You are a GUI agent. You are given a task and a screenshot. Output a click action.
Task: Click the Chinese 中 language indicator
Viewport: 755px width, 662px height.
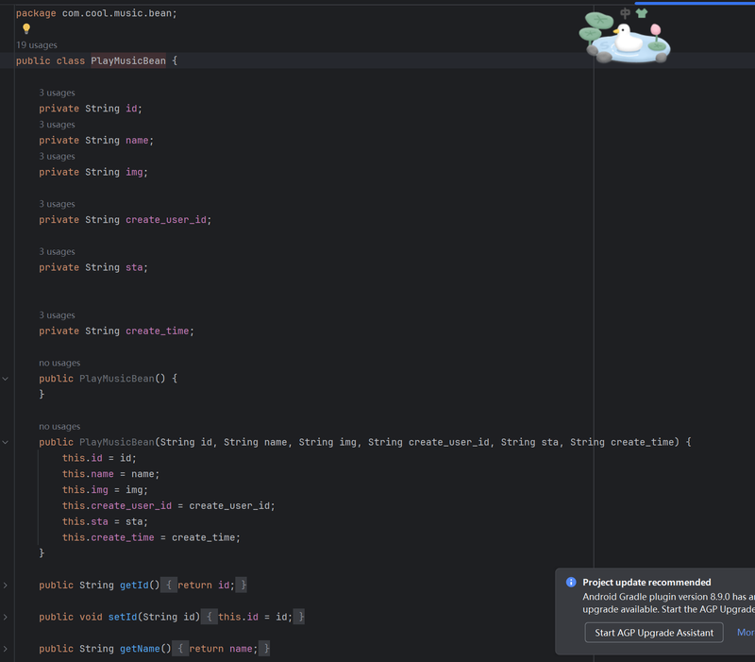(625, 13)
